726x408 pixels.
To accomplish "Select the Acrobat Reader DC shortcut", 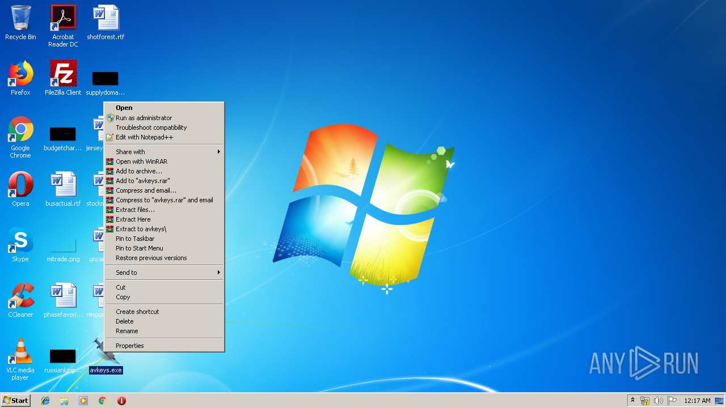I will (63, 25).
